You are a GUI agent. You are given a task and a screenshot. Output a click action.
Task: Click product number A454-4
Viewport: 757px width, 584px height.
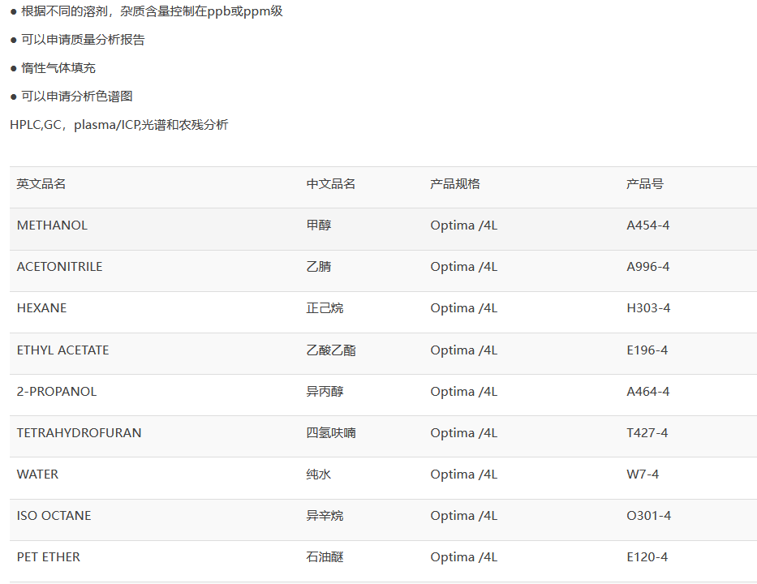pos(648,225)
